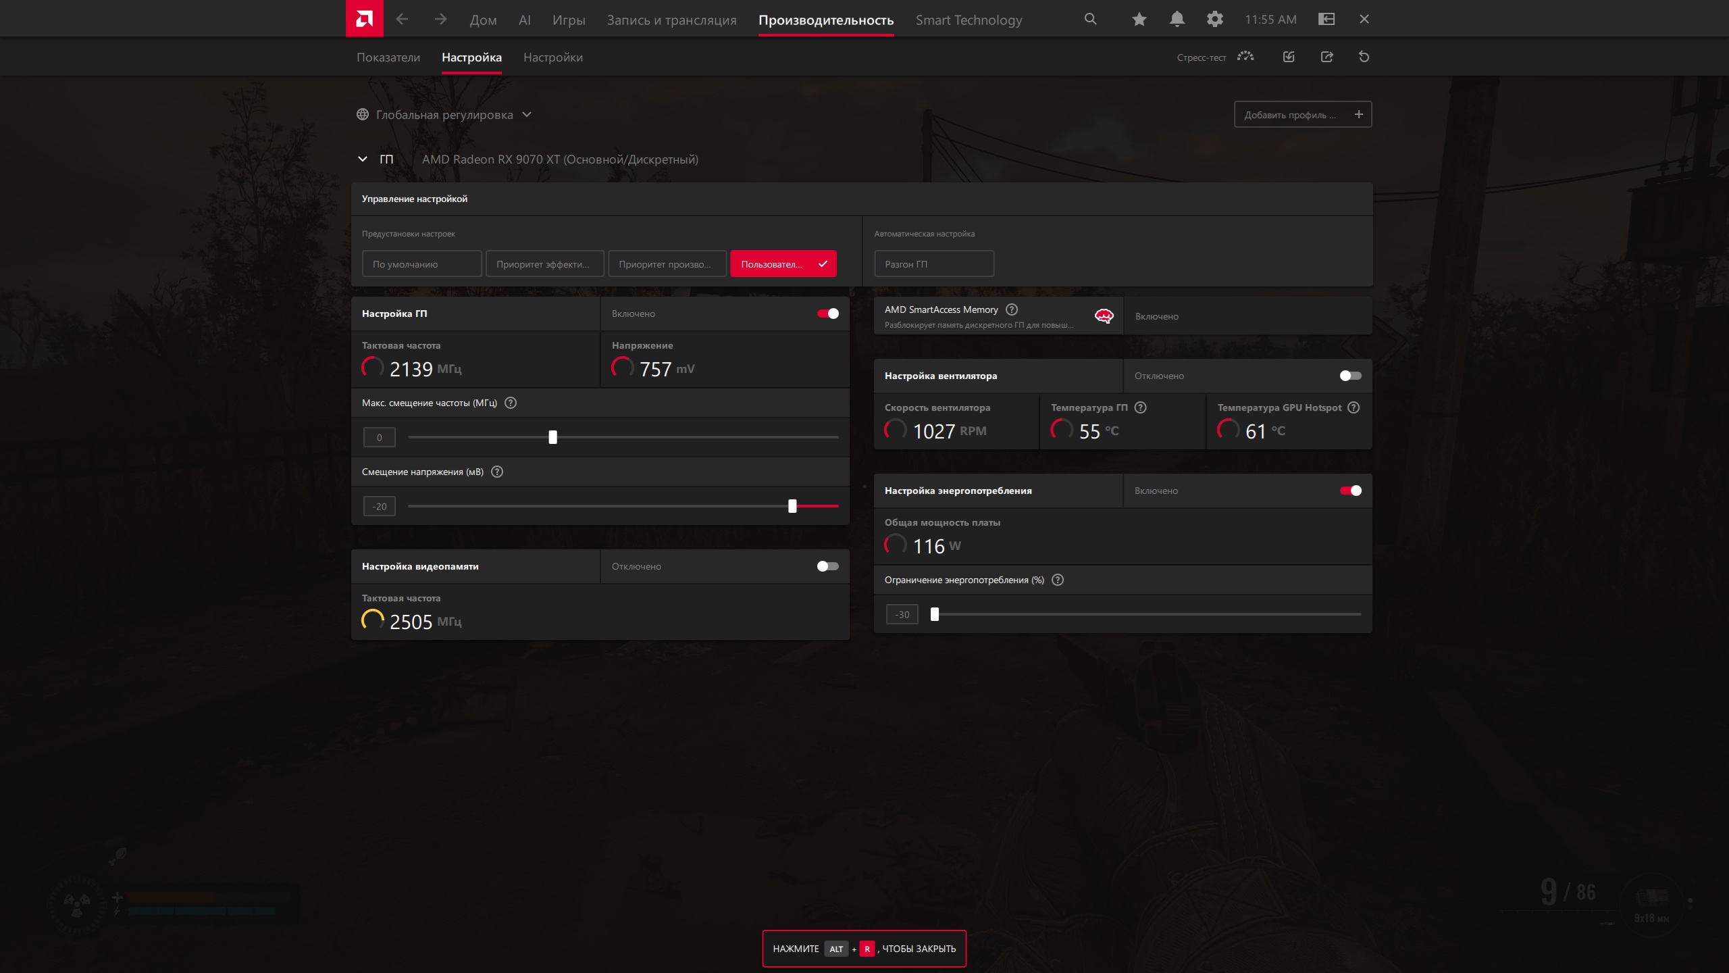The height and width of the screenshot is (973, 1729).
Task: Open settings gear icon
Action: coord(1215,19)
